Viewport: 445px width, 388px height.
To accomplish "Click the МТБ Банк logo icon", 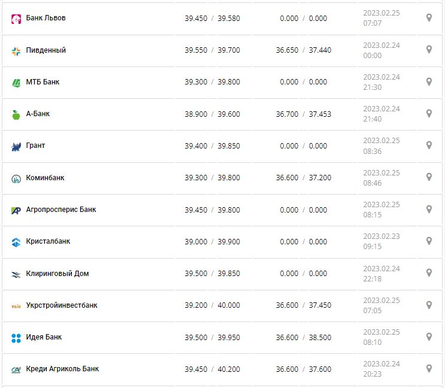I will [x=16, y=83].
